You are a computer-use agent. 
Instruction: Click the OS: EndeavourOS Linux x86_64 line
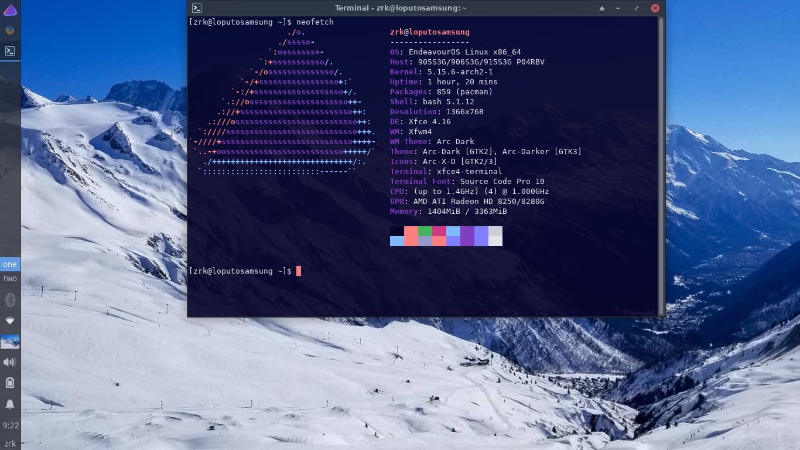click(456, 52)
